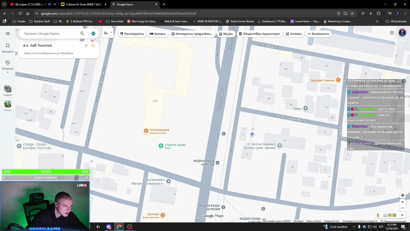Filter by Интересни предложения chip
The height and width of the screenshot is (231, 410).
[192, 34]
